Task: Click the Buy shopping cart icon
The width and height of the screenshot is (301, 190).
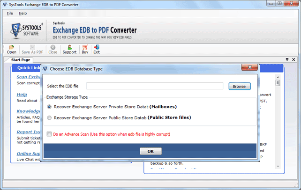Action: (x=85, y=50)
